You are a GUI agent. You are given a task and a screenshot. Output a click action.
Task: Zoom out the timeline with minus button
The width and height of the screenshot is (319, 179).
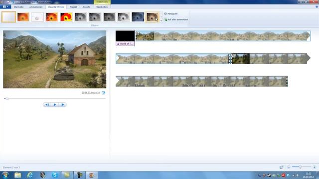pos(289,167)
